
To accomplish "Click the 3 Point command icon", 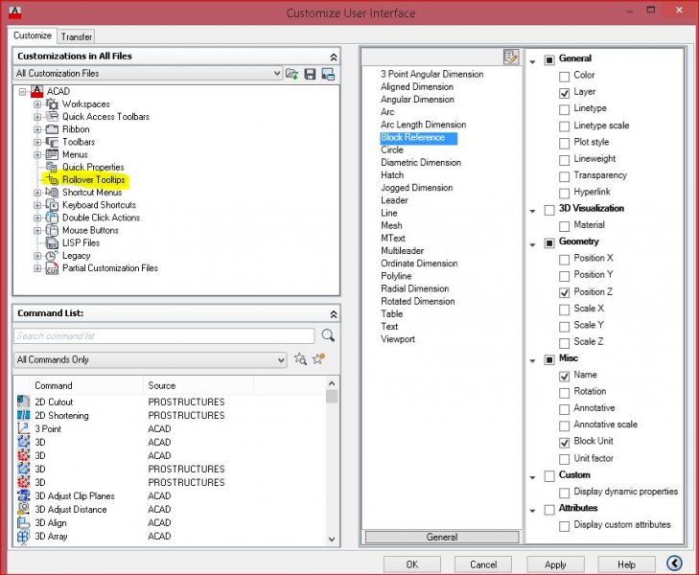I will [x=23, y=428].
